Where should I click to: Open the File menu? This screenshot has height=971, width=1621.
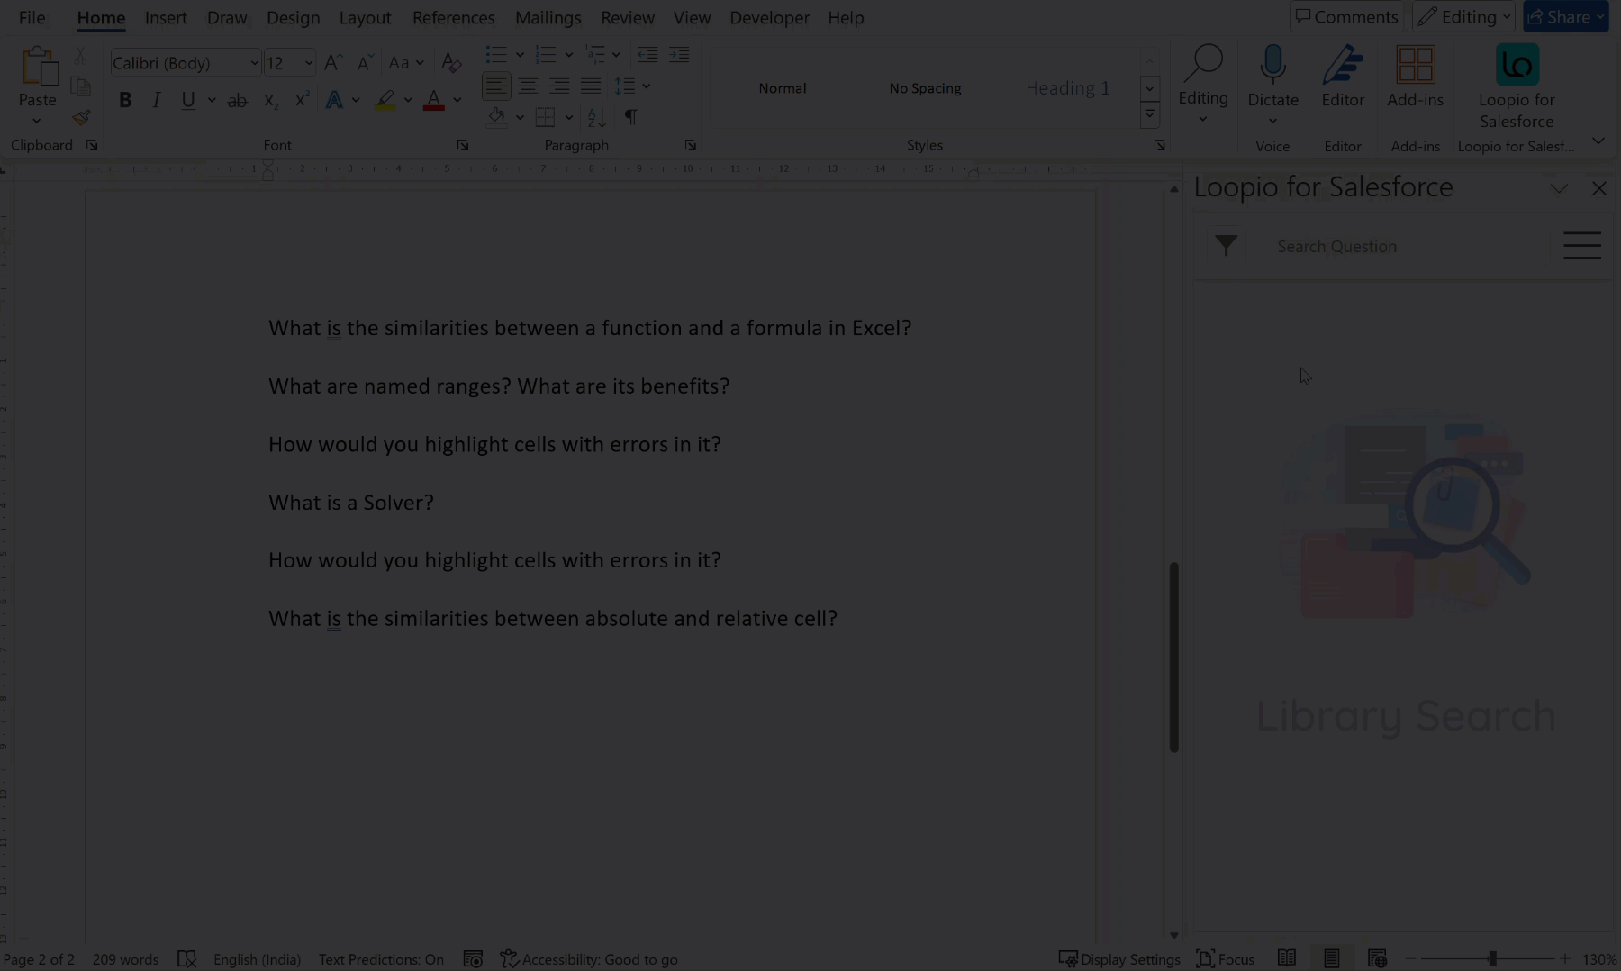(x=32, y=17)
